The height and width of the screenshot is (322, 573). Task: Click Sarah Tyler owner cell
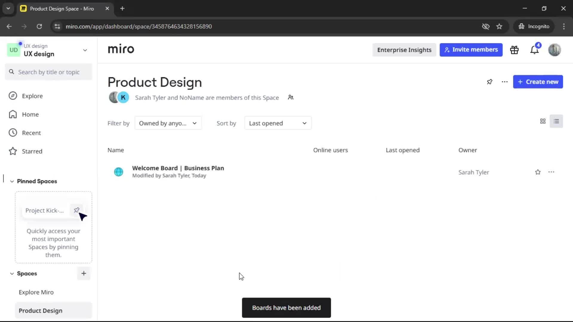click(474, 172)
